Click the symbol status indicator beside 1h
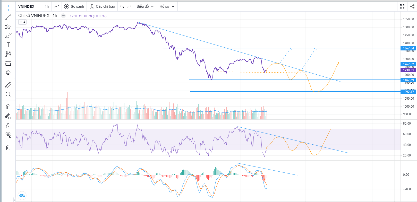 (x=63, y=16)
